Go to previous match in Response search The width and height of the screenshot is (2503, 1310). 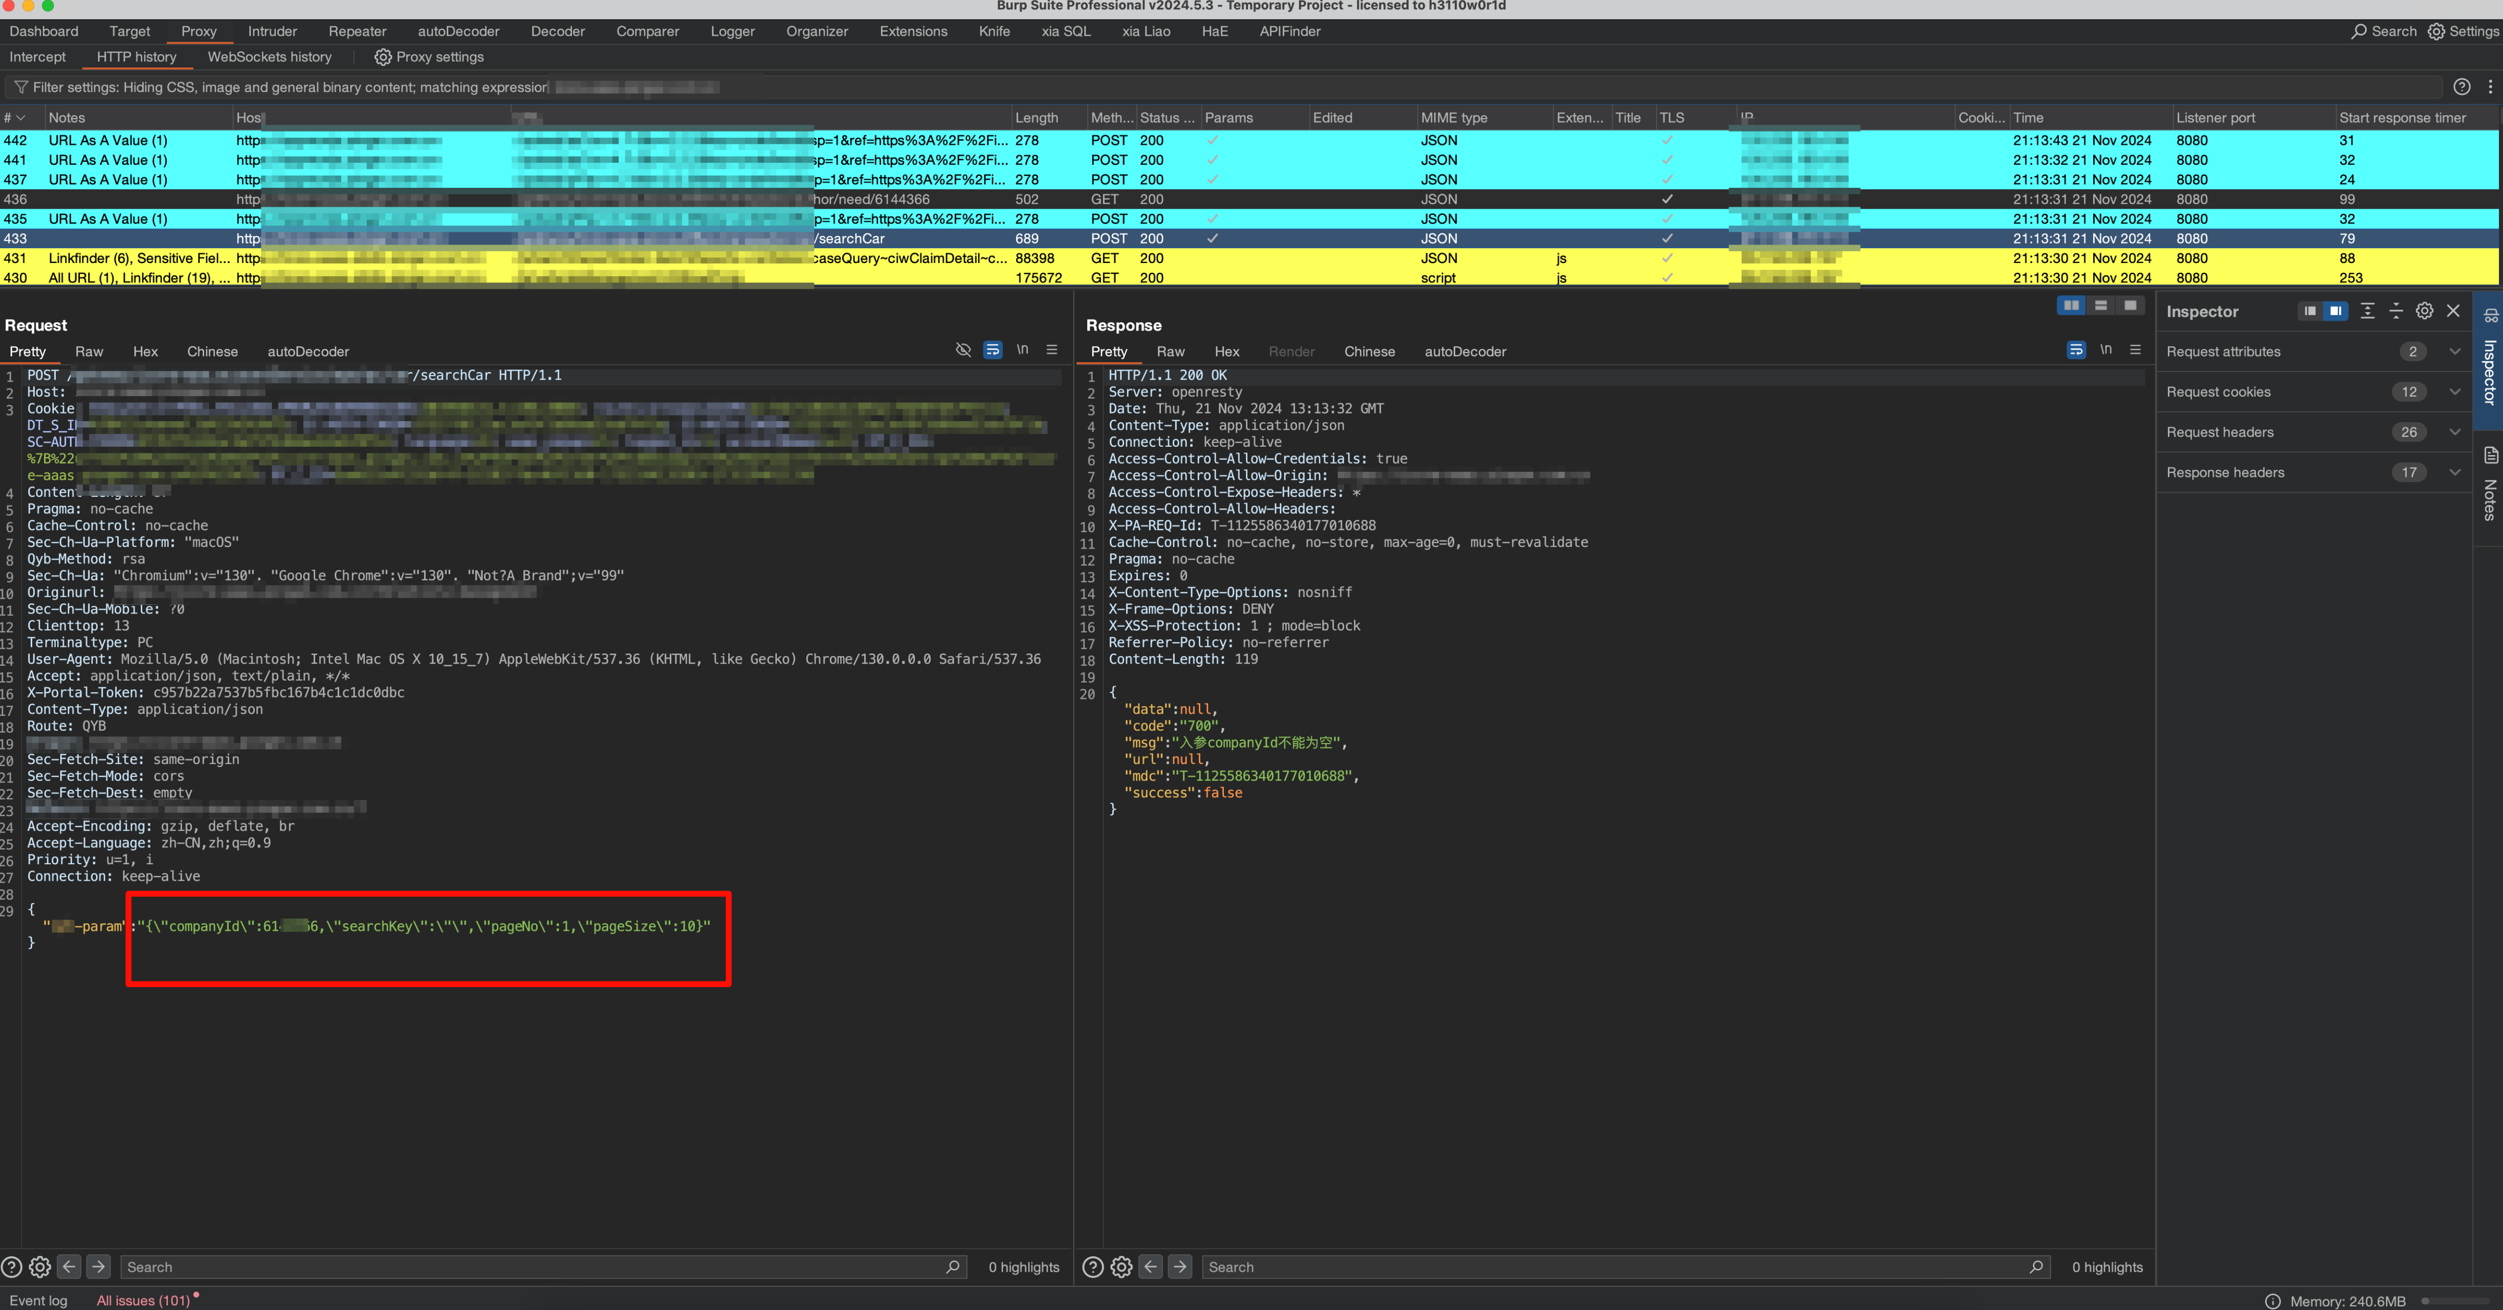coord(1150,1267)
